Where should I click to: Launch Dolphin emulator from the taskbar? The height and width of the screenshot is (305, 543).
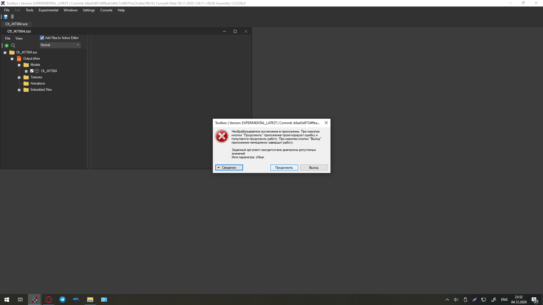point(76,299)
